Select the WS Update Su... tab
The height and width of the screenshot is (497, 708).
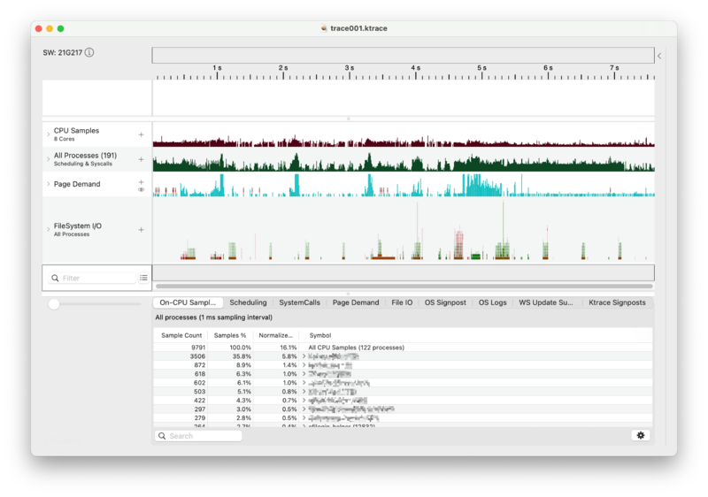pos(546,302)
